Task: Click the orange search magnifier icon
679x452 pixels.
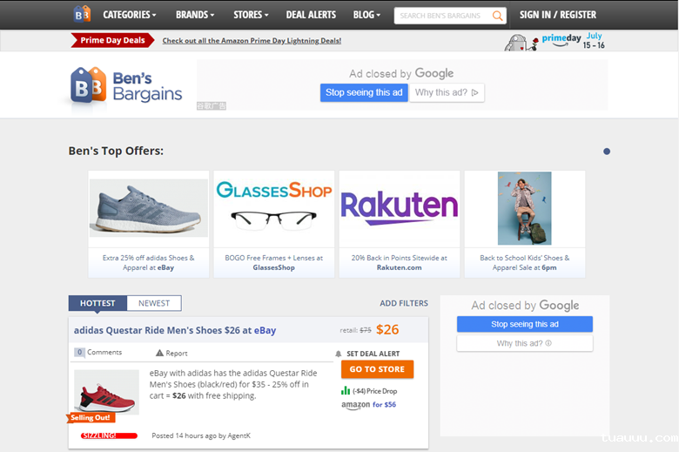Action: tap(497, 16)
